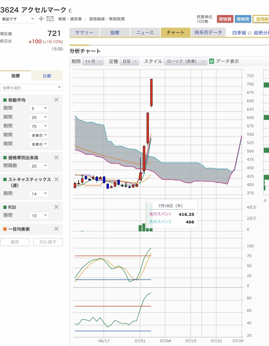Click the 信用新 button
This screenshot has height=346, width=269.
pos(261,19)
